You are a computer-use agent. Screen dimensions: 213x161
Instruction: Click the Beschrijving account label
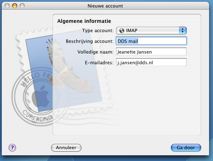click(x=89, y=41)
